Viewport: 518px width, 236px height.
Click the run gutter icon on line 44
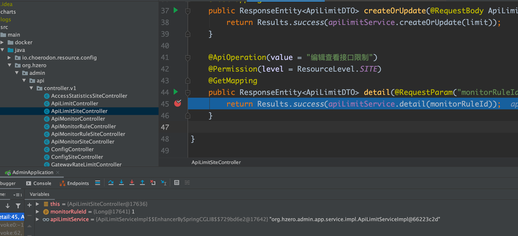[x=175, y=92]
